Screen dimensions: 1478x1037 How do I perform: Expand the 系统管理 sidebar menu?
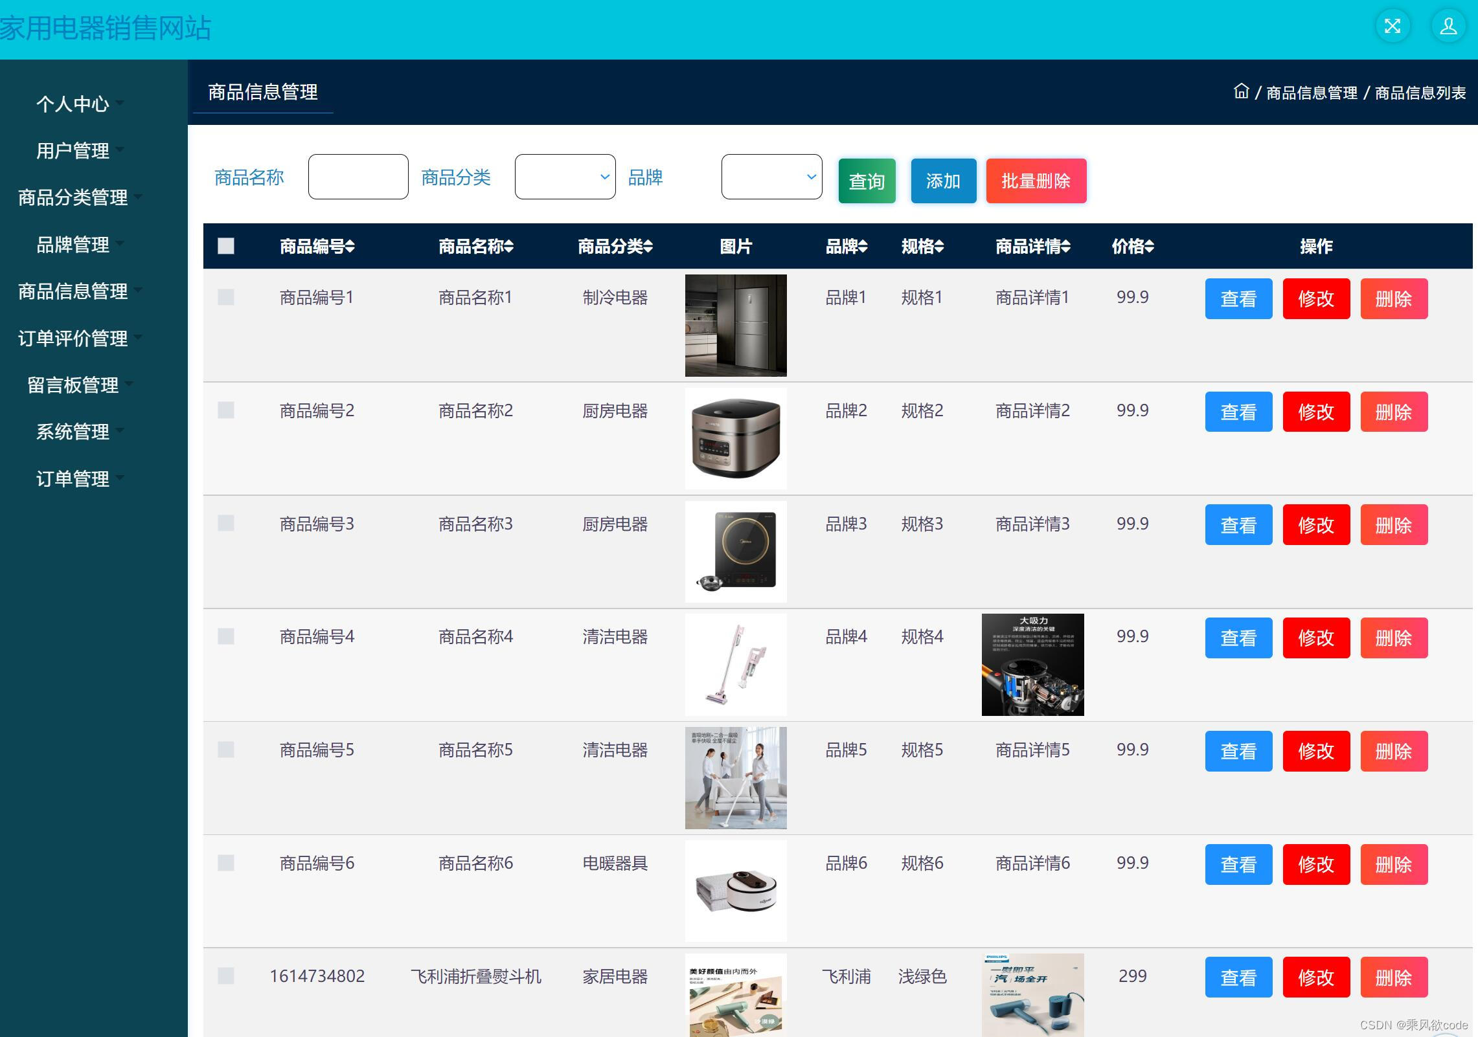(73, 432)
